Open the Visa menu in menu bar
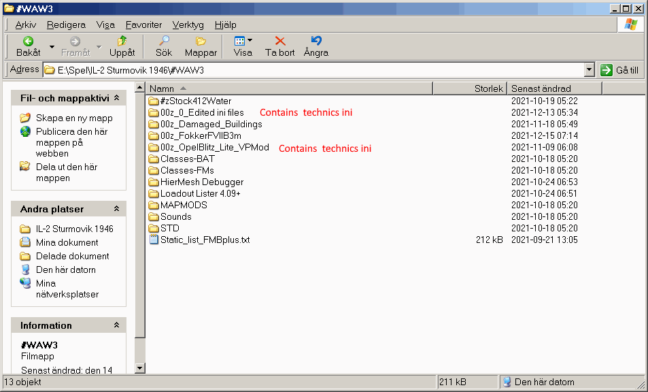The width and height of the screenshot is (648, 392). (x=105, y=24)
